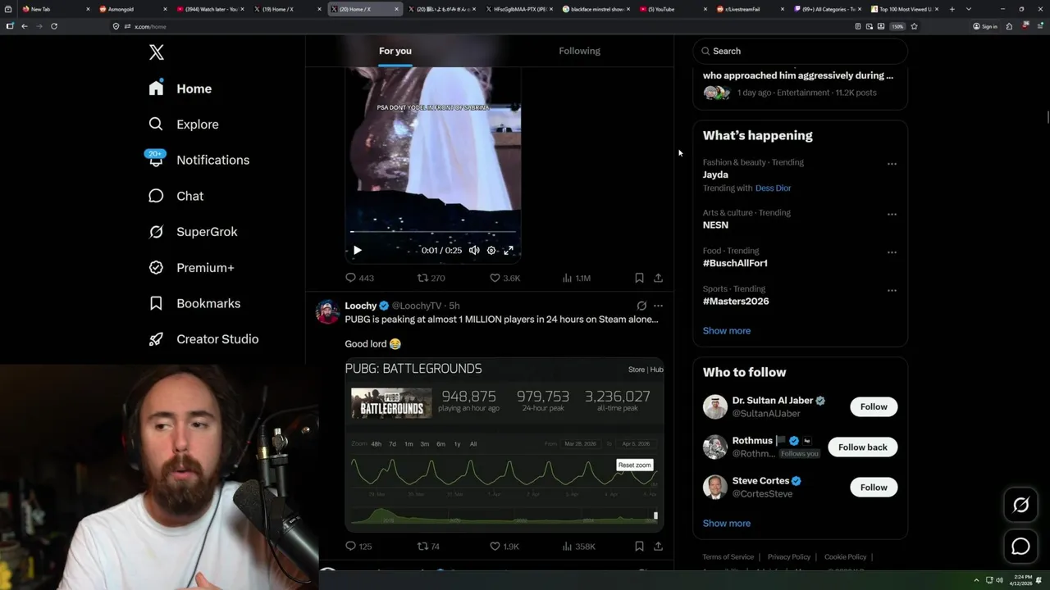Repost the Loochy post with 74 reposts
The width and height of the screenshot is (1050, 590).
pos(428,546)
